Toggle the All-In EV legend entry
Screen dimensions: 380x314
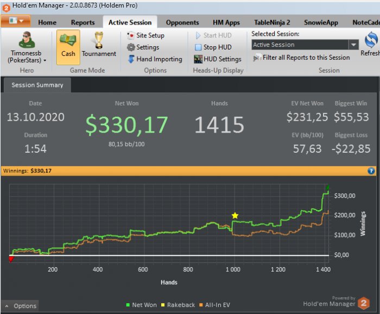[214, 305]
